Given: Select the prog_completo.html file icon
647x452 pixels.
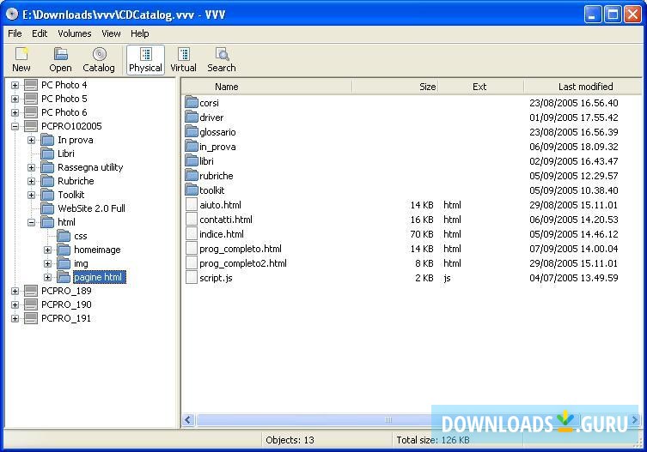Looking at the screenshot, I should pyautogui.click(x=191, y=249).
